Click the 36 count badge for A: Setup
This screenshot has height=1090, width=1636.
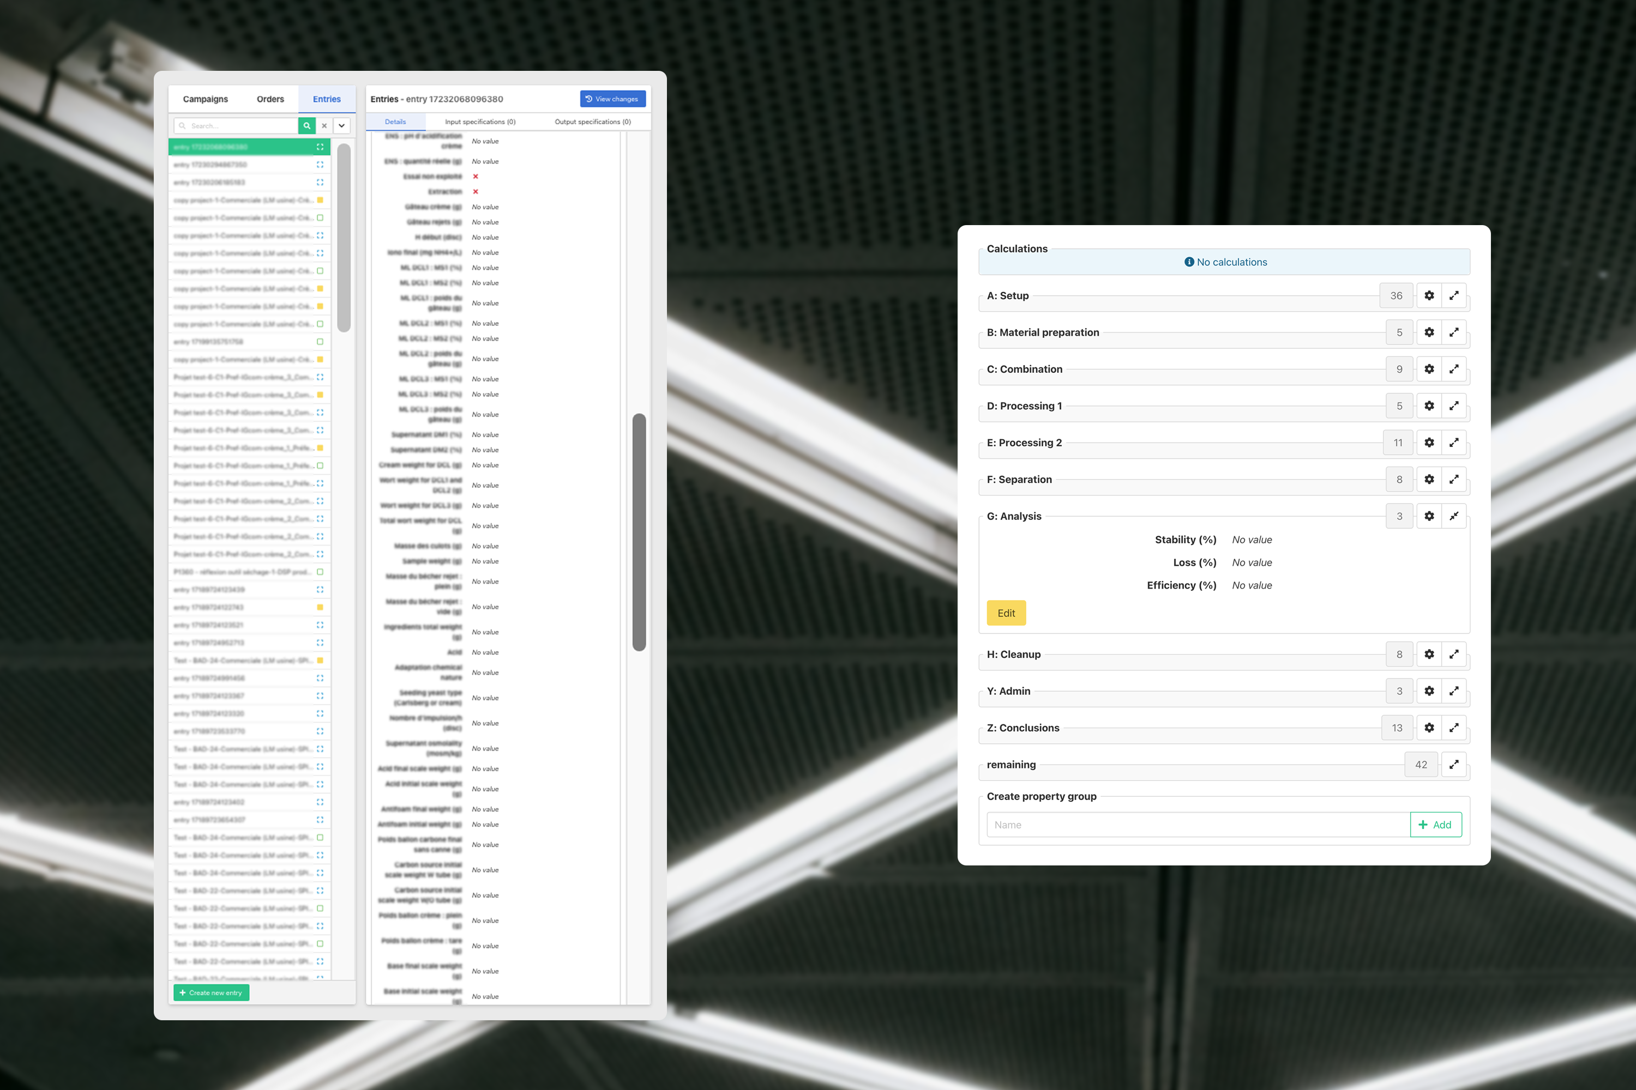pyautogui.click(x=1396, y=295)
